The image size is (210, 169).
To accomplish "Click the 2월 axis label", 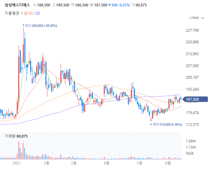I will coord(46,163).
